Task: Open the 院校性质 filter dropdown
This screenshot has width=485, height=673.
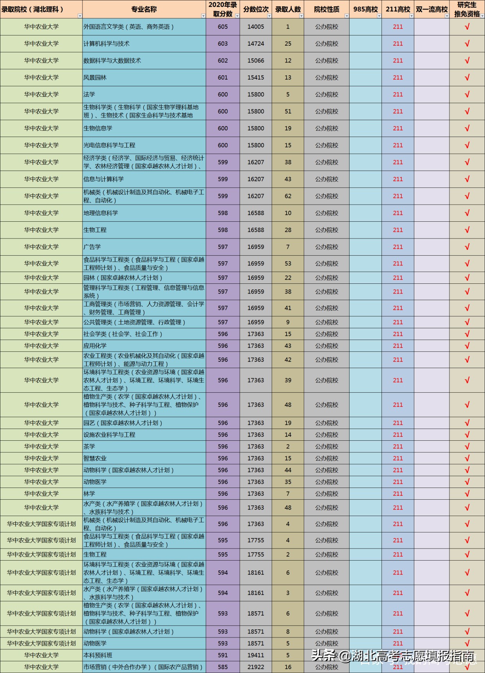Action: [x=346, y=16]
